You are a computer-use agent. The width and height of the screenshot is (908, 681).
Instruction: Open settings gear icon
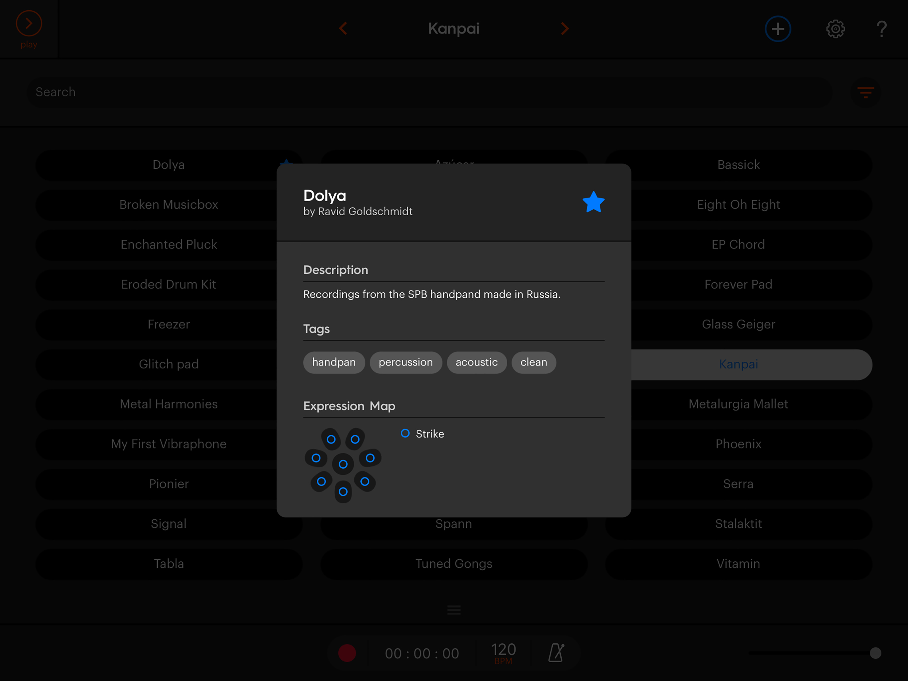point(835,29)
